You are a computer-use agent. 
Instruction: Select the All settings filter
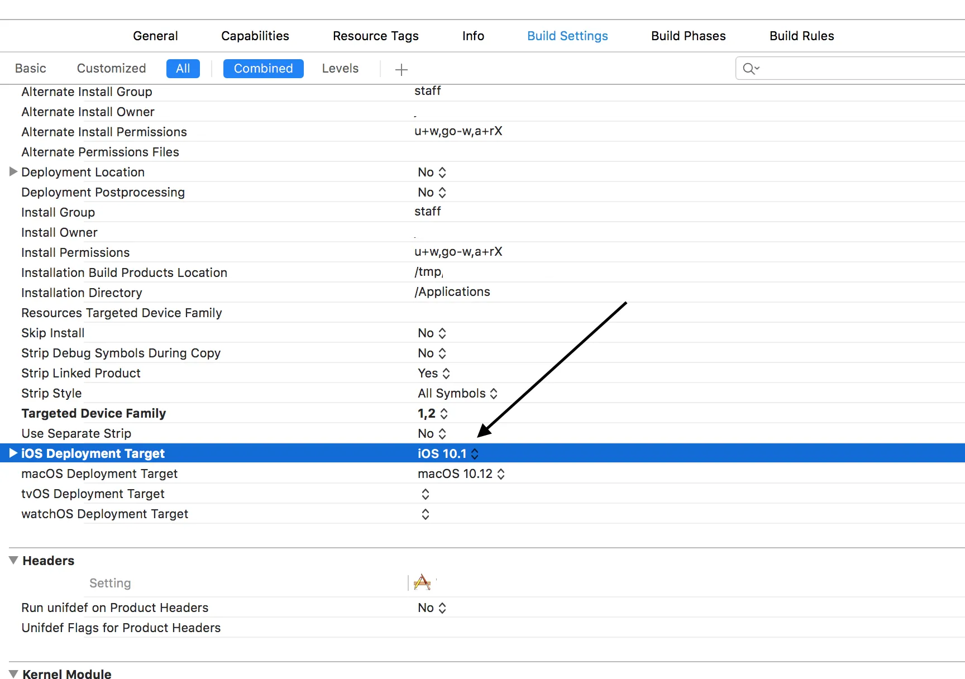[183, 69]
